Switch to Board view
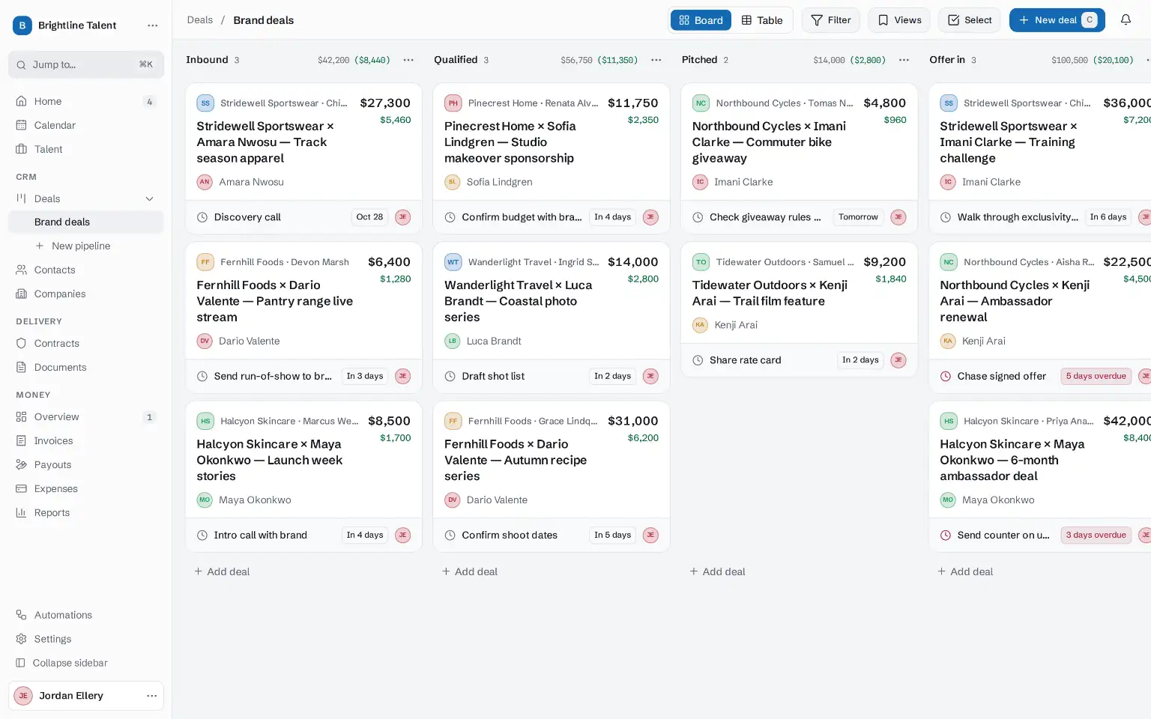 (x=701, y=20)
